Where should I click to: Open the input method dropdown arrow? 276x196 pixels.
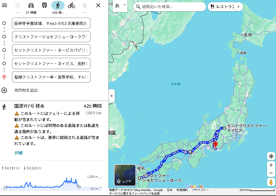[125, 5]
